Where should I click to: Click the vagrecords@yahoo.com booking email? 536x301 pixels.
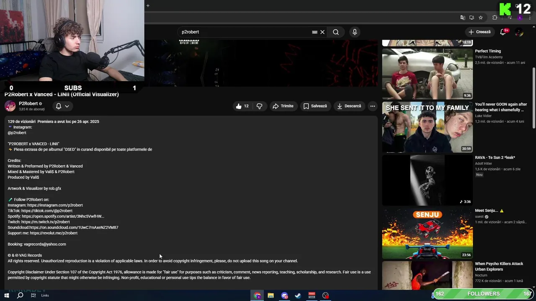pyautogui.click(x=45, y=244)
